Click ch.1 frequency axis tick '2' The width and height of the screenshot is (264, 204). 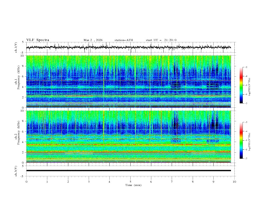[x=23, y=97]
